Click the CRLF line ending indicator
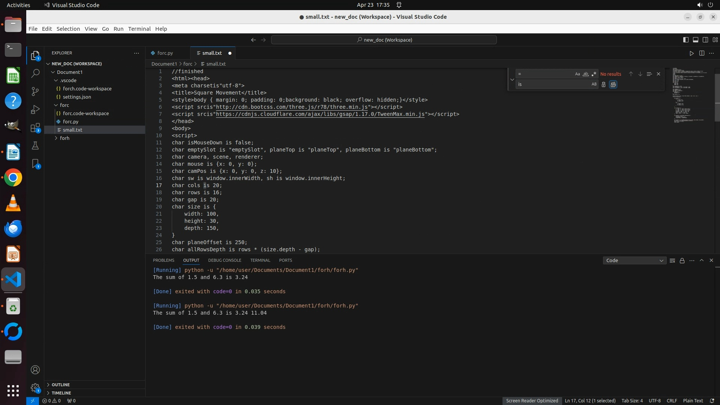 coord(672,400)
